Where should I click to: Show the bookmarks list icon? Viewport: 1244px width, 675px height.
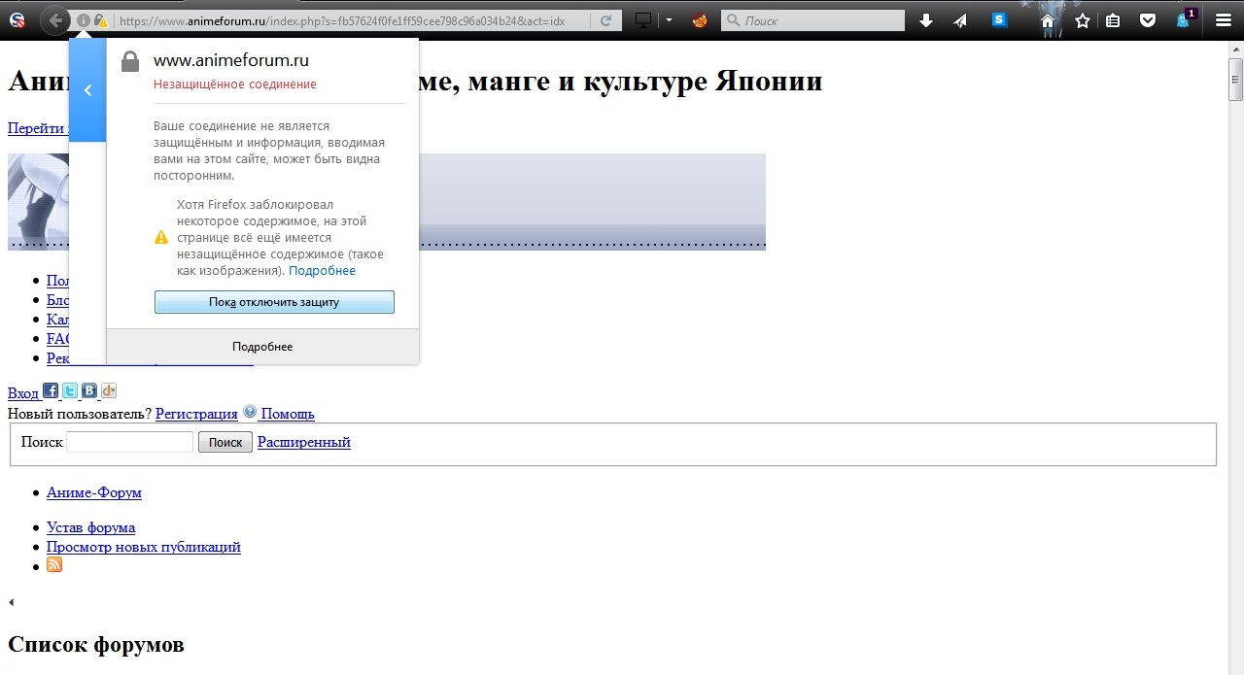tap(1114, 20)
